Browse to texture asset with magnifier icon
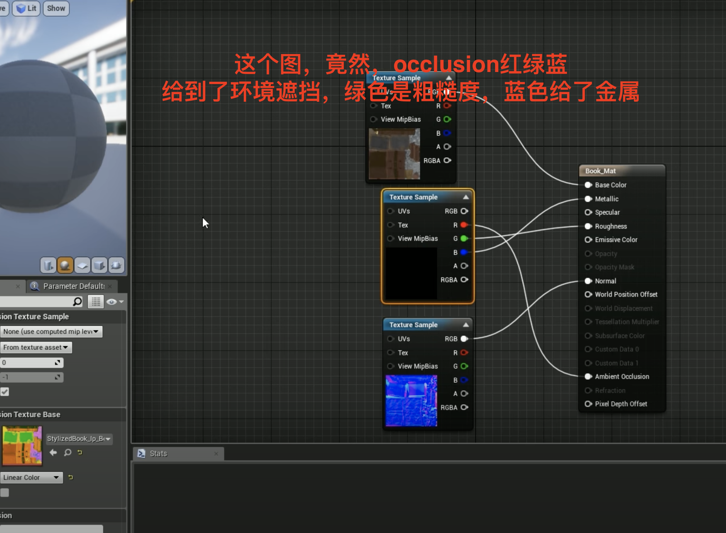The height and width of the screenshot is (533, 726). click(x=67, y=453)
